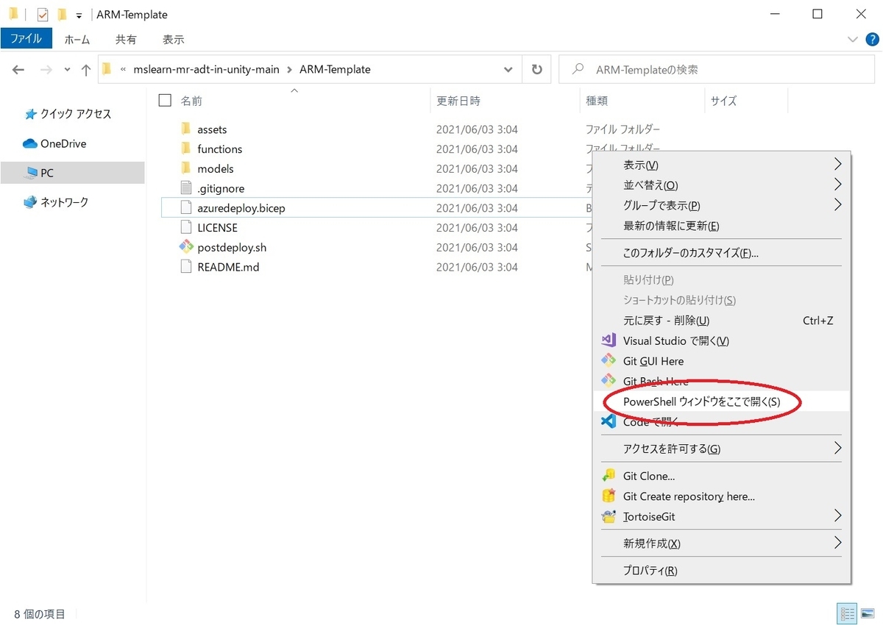
Task: Click New folder quick access toolbar icon
Action: coord(62,14)
